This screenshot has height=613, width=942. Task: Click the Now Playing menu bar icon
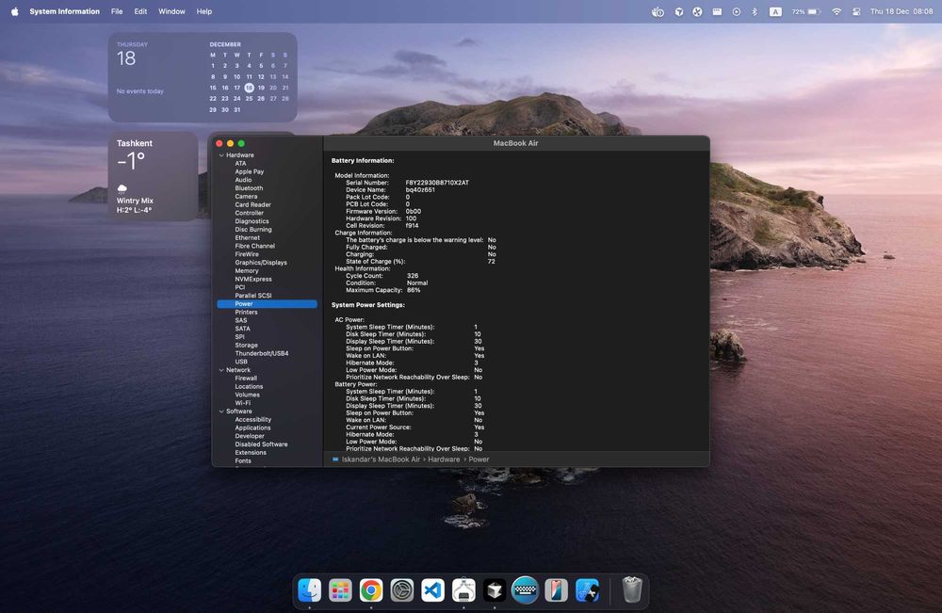(x=736, y=11)
